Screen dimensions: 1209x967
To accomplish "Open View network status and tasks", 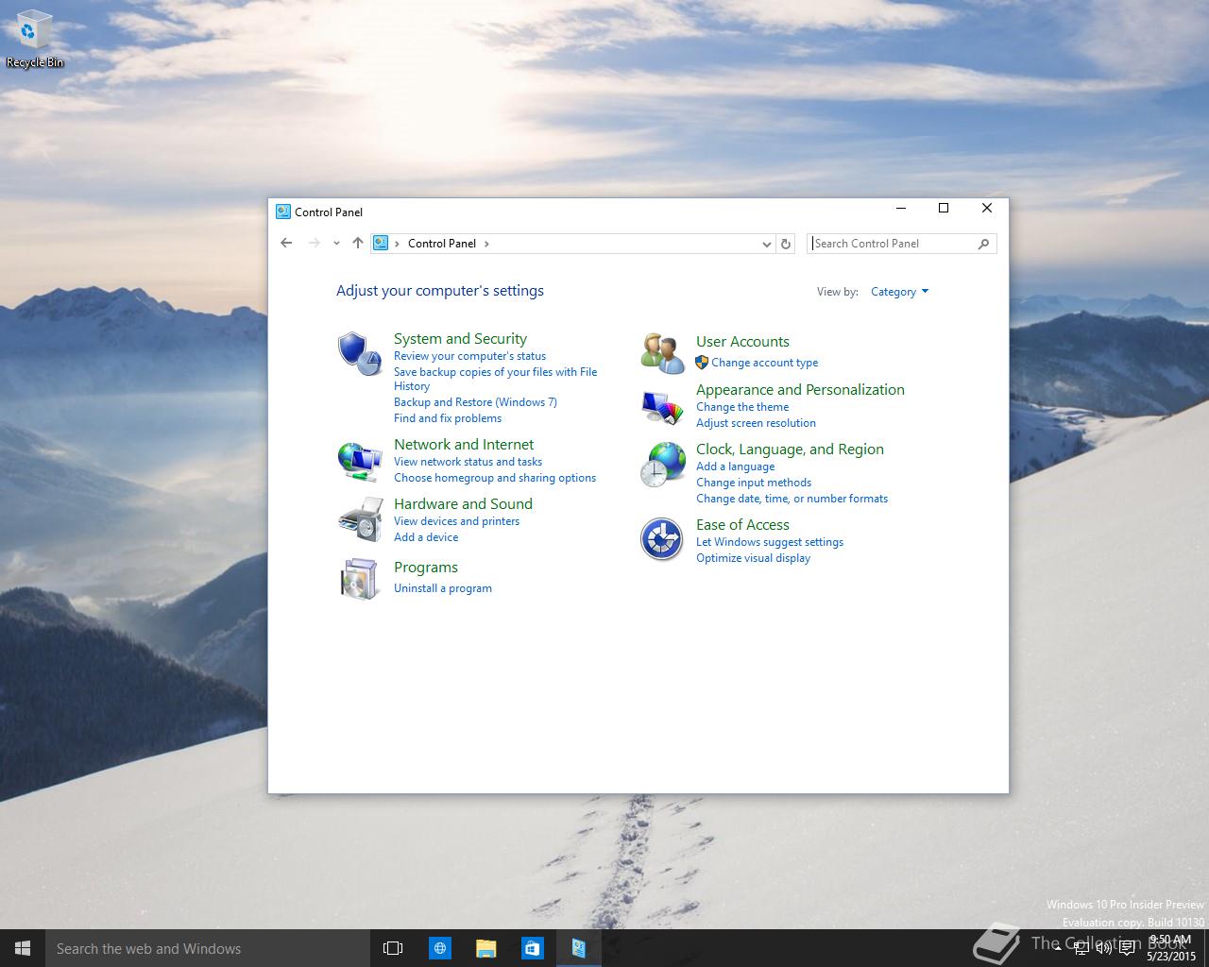I will [468, 462].
